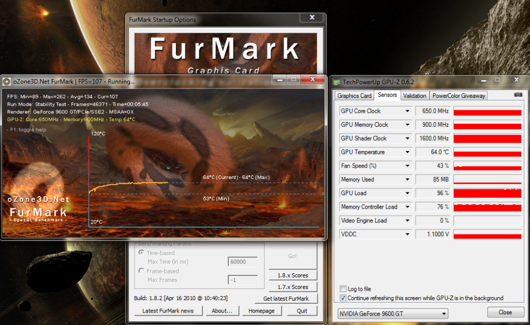Expand the GPU Core Clock dropdown
The height and width of the screenshot is (325, 530).
pos(407,111)
